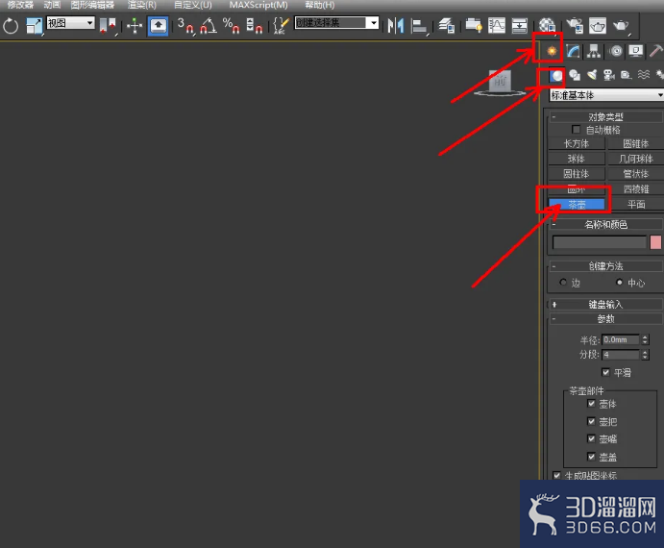Click the 圆锥体 object button
The height and width of the screenshot is (548, 664).
(635, 143)
